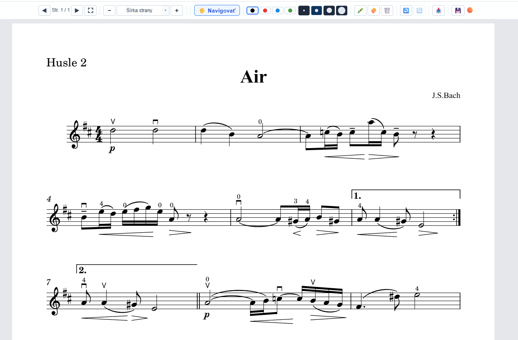Zoom in with the plus button

click(x=177, y=11)
